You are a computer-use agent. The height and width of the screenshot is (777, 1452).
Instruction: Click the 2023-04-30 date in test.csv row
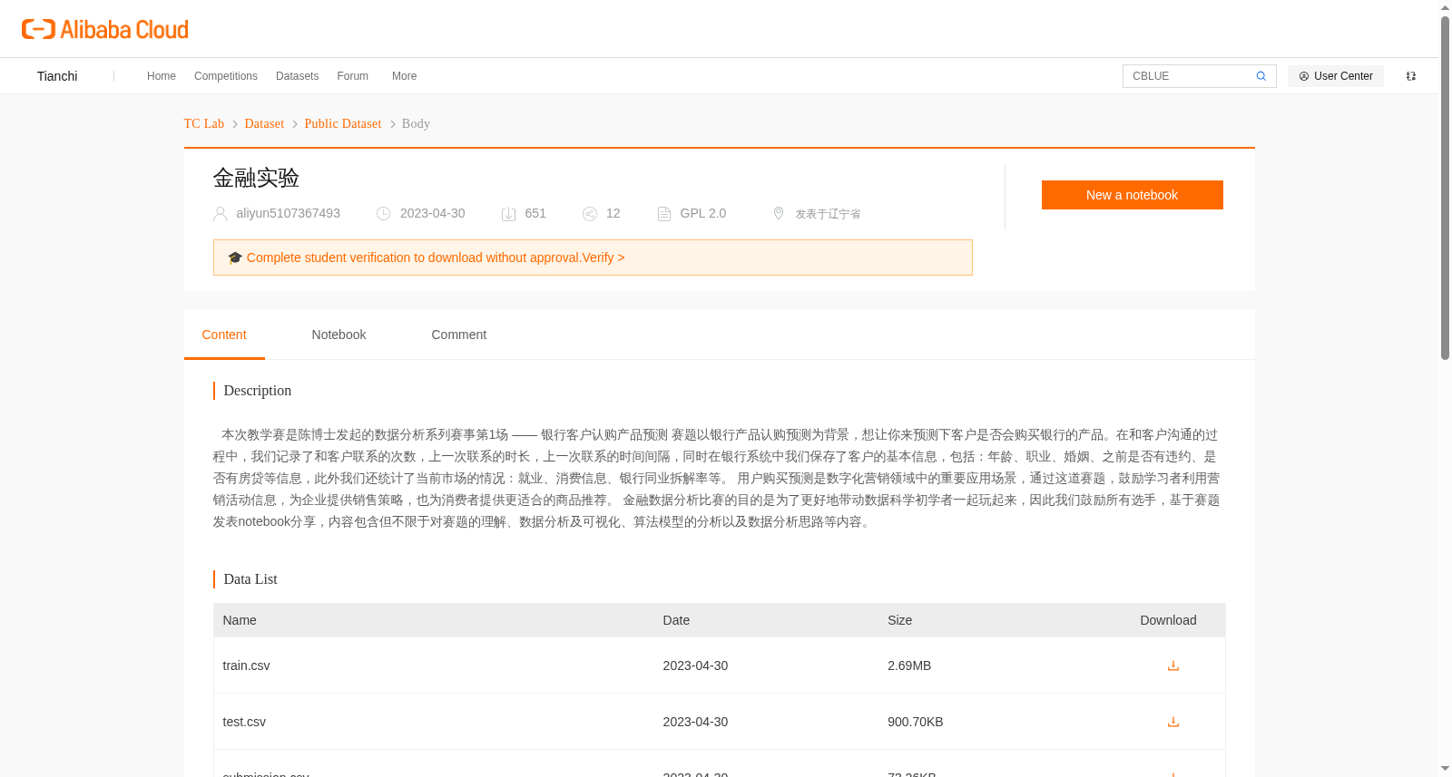[x=695, y=722]
